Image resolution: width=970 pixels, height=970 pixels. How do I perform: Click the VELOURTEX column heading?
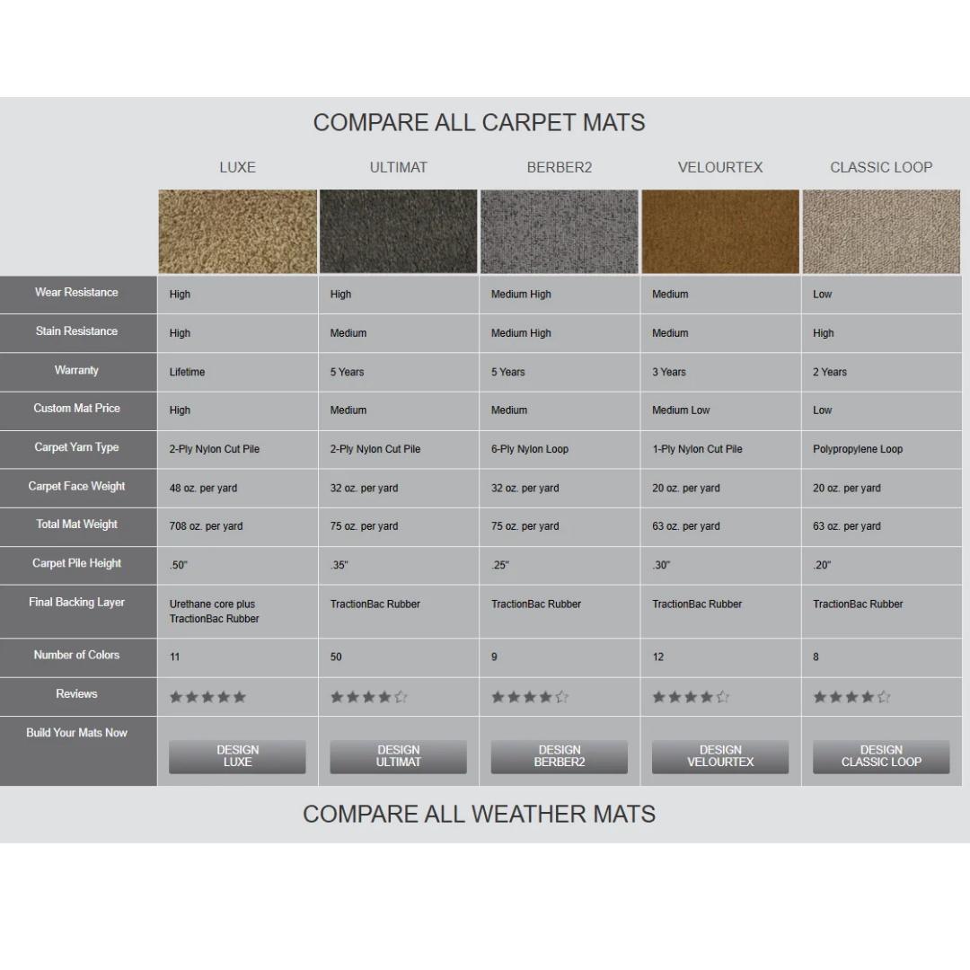click(x=720, y=168)
